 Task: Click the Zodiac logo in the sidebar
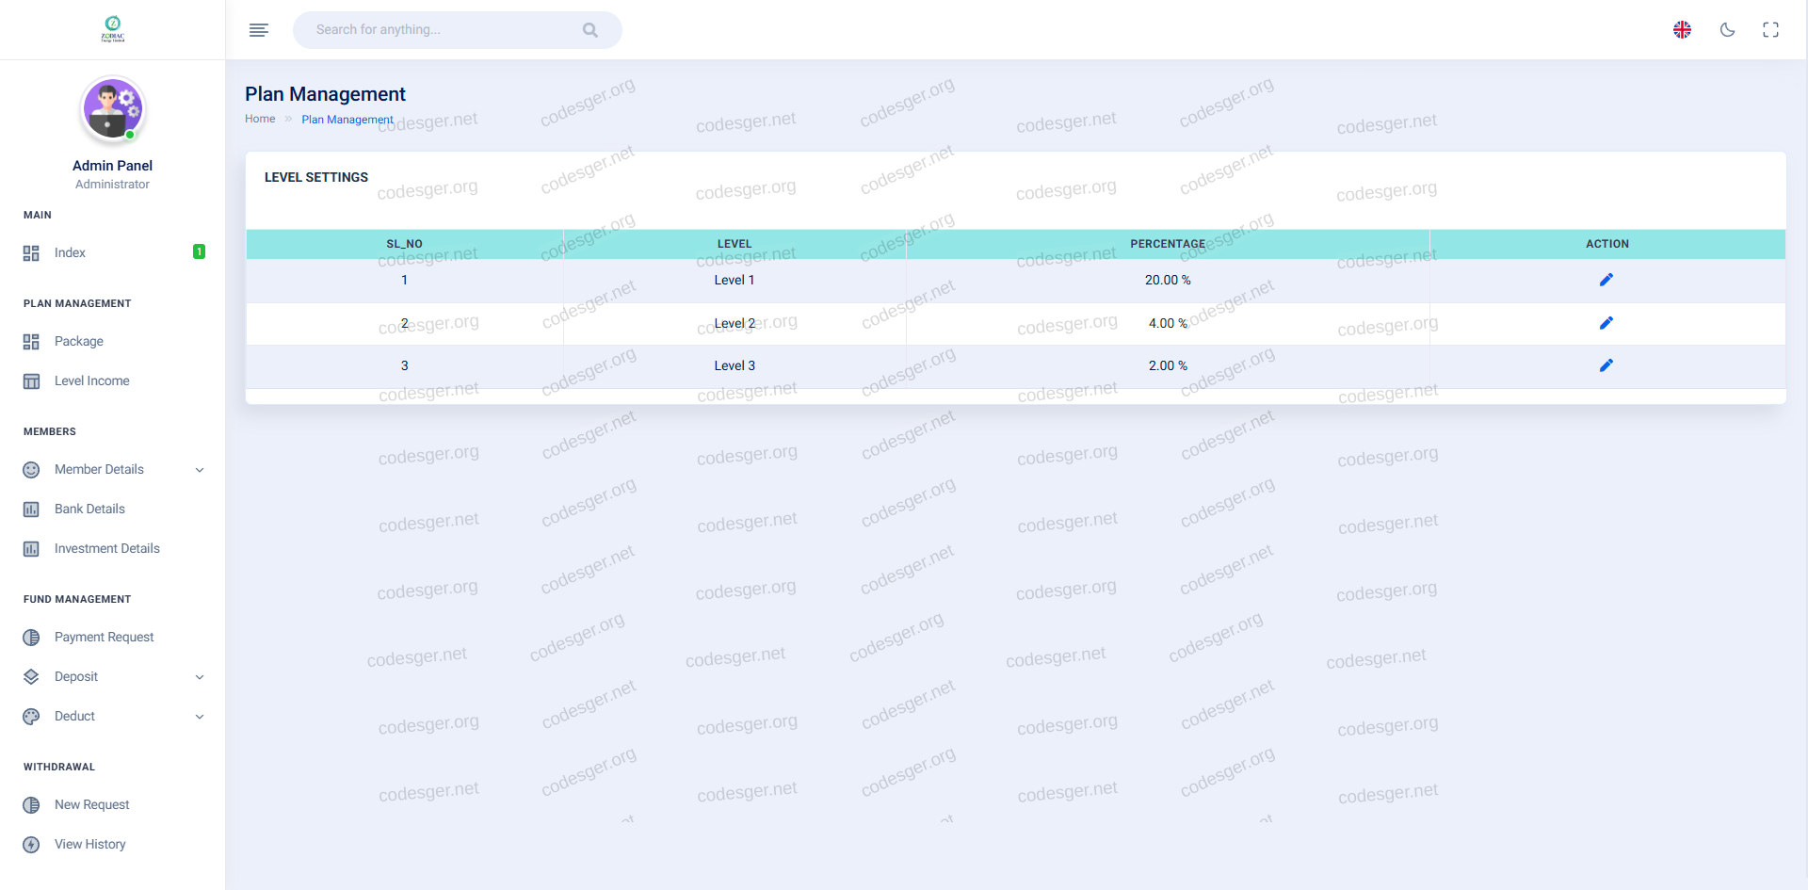(113, 29)
